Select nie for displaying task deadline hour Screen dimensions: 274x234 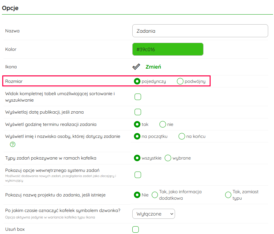(x=163, y=124)
